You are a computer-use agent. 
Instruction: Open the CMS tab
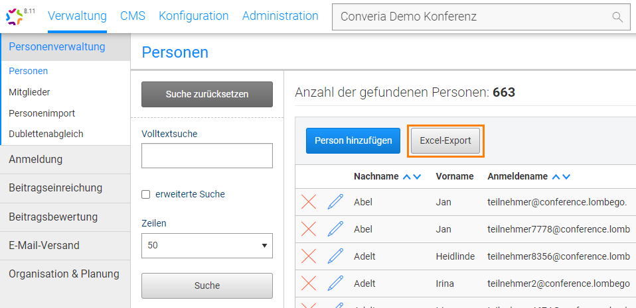point(133,16)
